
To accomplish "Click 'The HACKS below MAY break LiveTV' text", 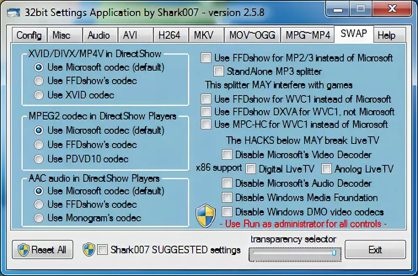I will (303, 141).
